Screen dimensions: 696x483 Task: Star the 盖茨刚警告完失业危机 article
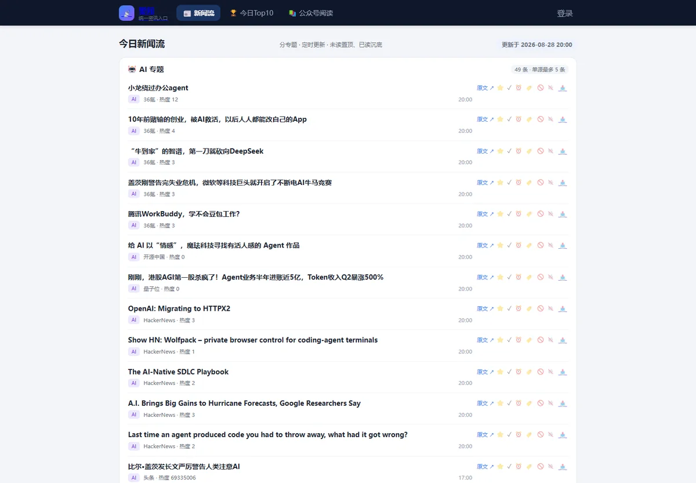click(x=500, y=183)
